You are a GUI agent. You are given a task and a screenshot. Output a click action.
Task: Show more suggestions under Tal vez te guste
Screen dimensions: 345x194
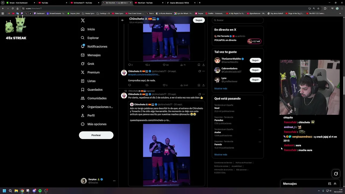(221, 89)
